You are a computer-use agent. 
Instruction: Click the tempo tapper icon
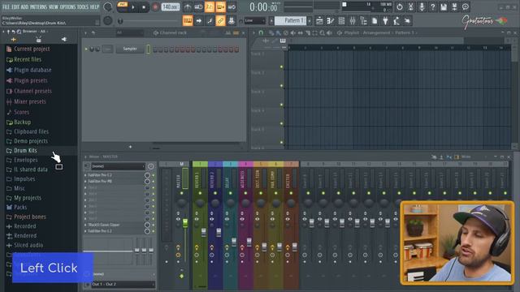[x=396, y=21]
